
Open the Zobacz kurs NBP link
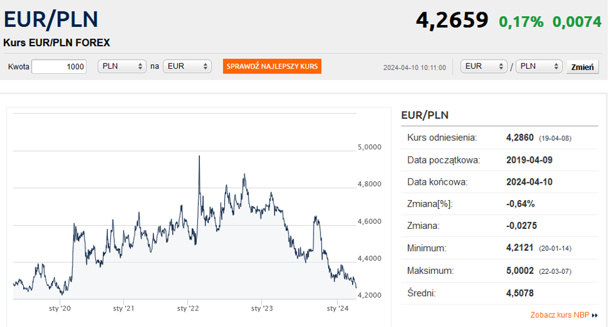[560, 315]
